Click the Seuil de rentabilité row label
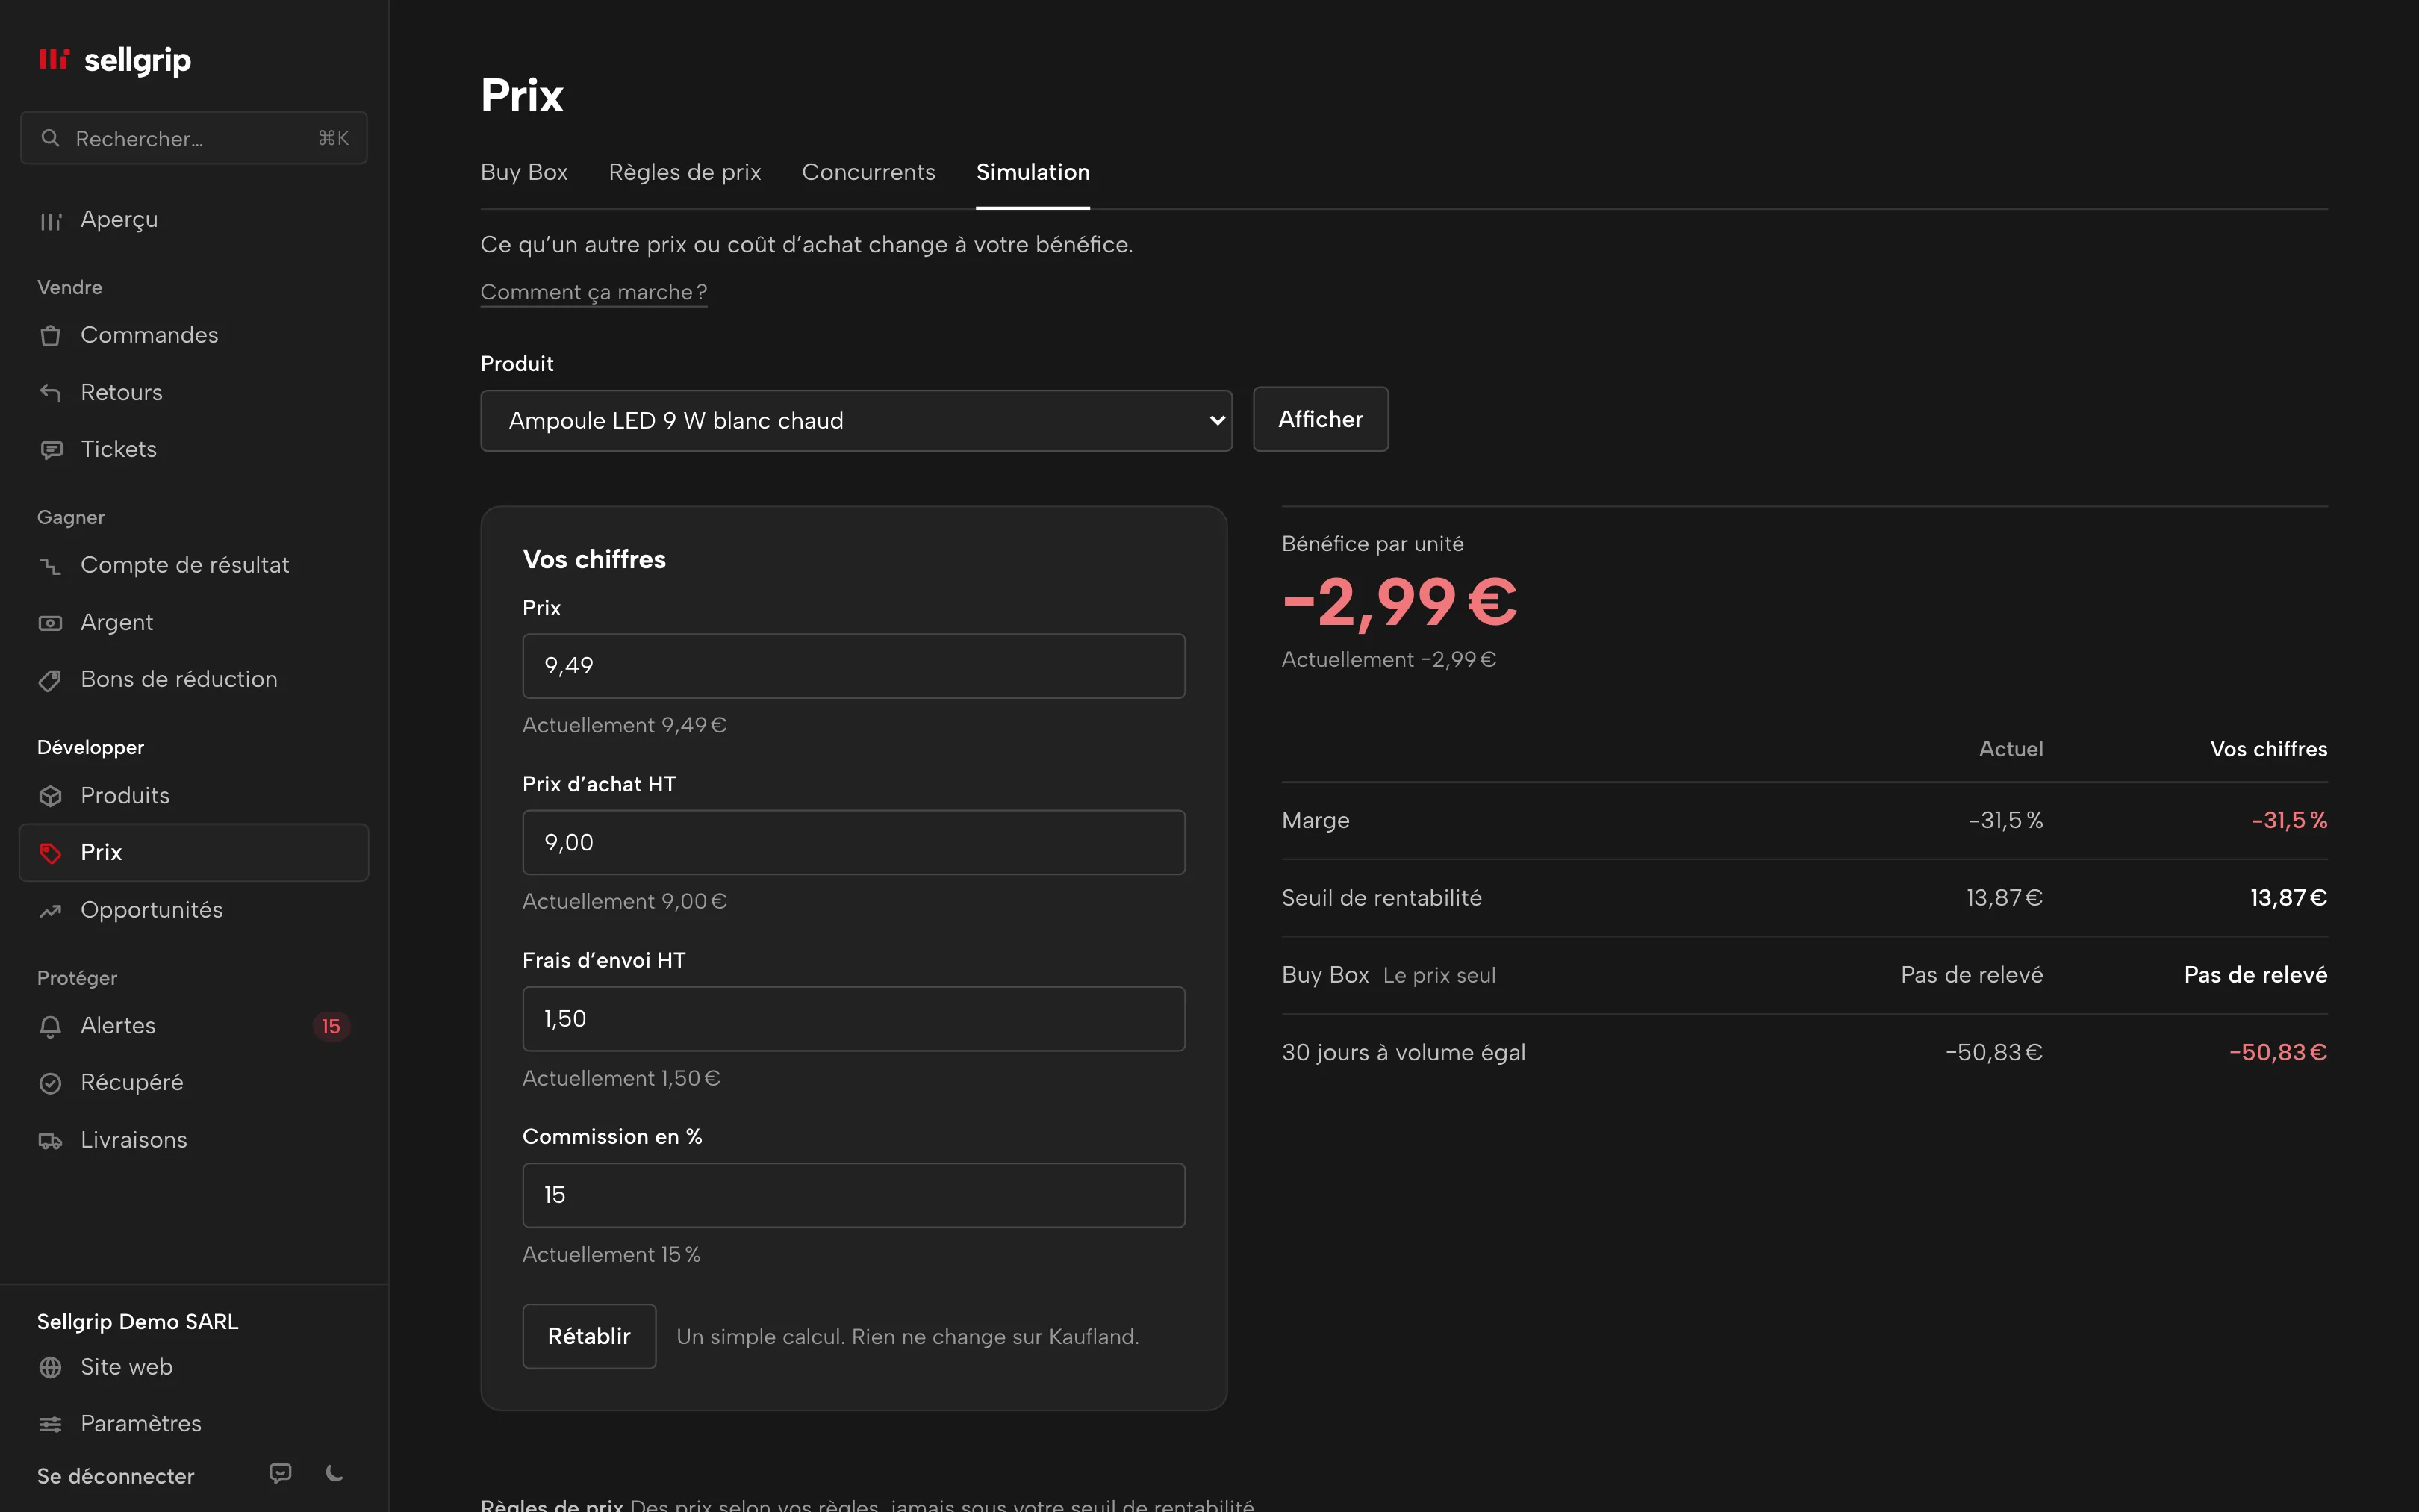This screenshot has height=1512, width=2419. pos(1381,898)
